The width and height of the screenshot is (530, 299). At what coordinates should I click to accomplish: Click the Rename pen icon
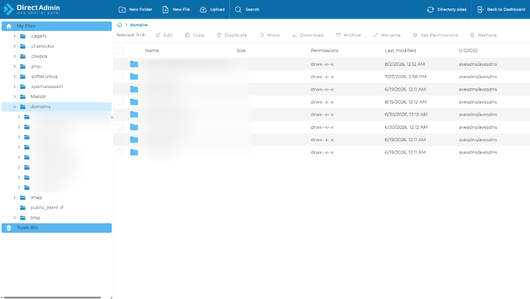pyautogui.click(x=376, y=35)
